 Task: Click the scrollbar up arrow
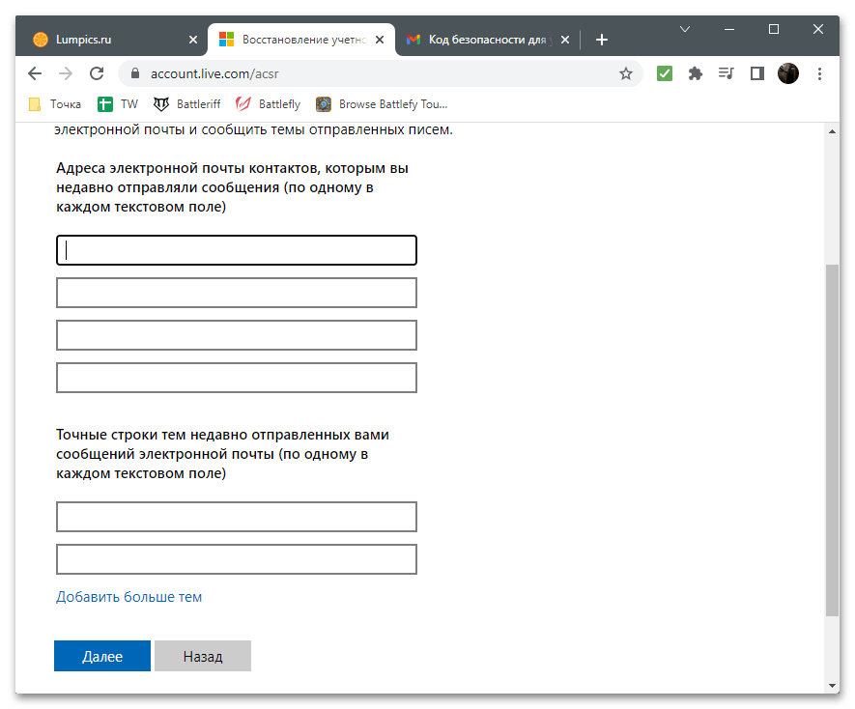pyautogui.click(x=832, y=131)
